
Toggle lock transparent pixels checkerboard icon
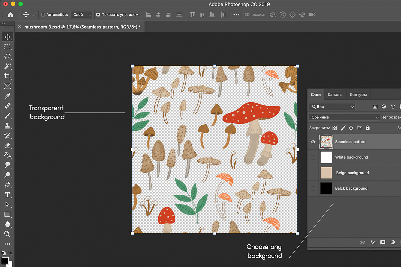[335, 128]
